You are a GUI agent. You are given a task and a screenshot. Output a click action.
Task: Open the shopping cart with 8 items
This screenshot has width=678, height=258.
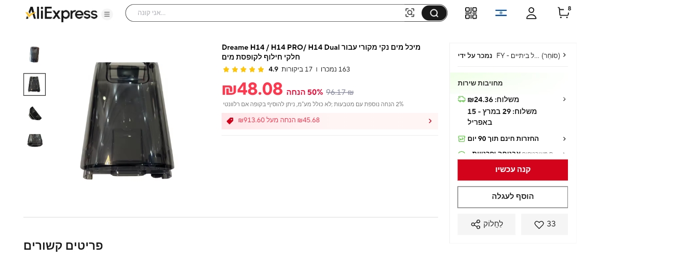coord(563,13)
